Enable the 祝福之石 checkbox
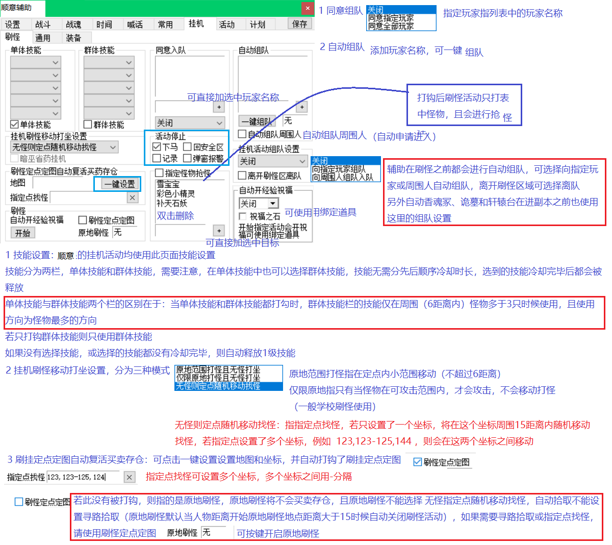 coord(242,216)
